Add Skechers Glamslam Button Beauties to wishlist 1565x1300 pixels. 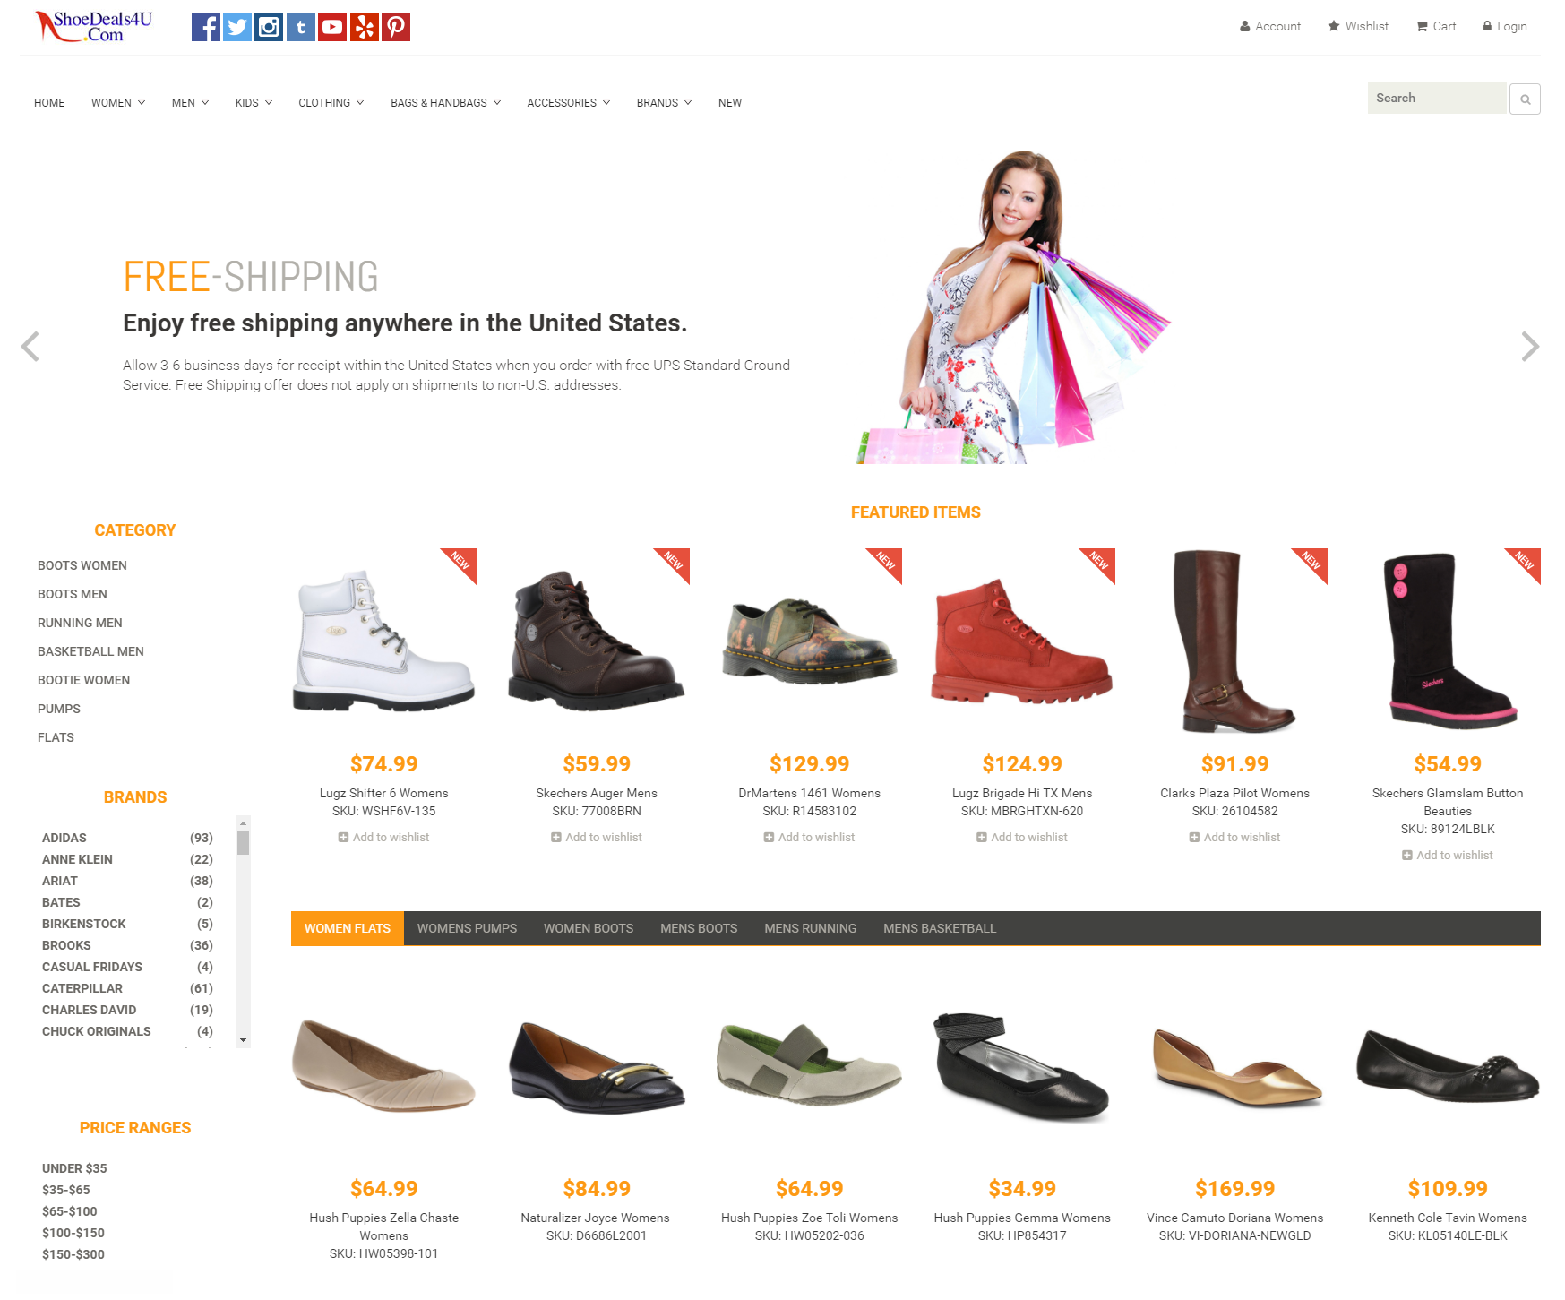(1448, 855)
